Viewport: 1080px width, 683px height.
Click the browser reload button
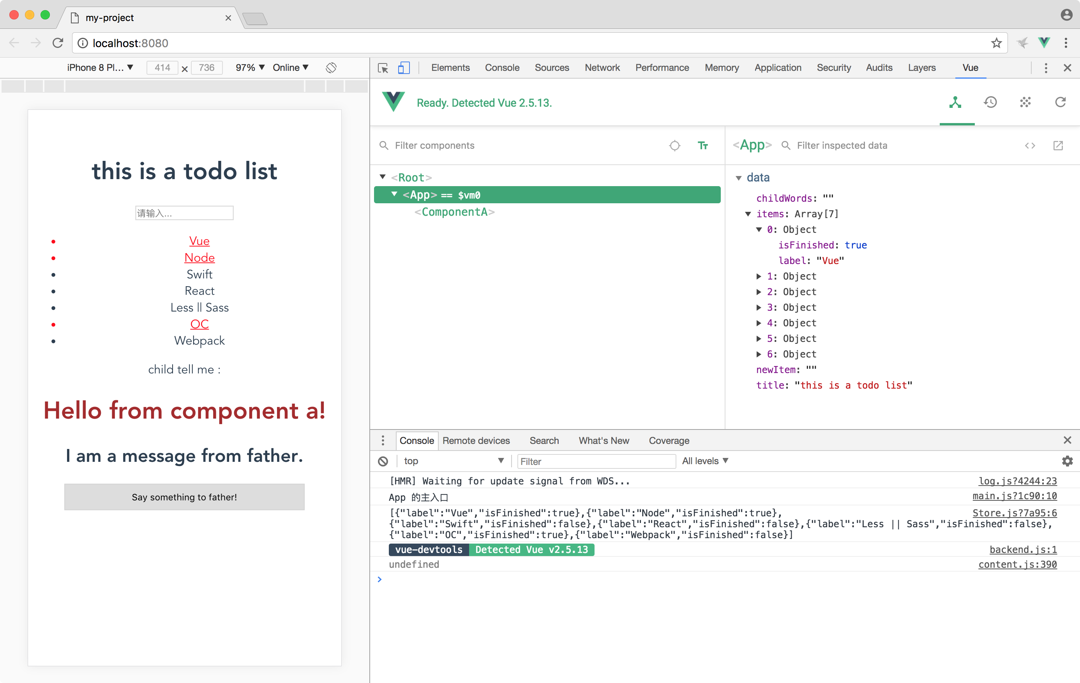58,43
